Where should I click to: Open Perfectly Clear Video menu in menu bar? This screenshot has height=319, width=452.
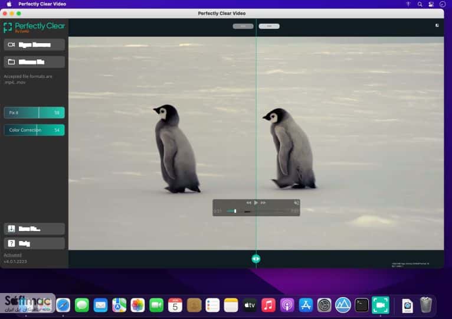42,4
